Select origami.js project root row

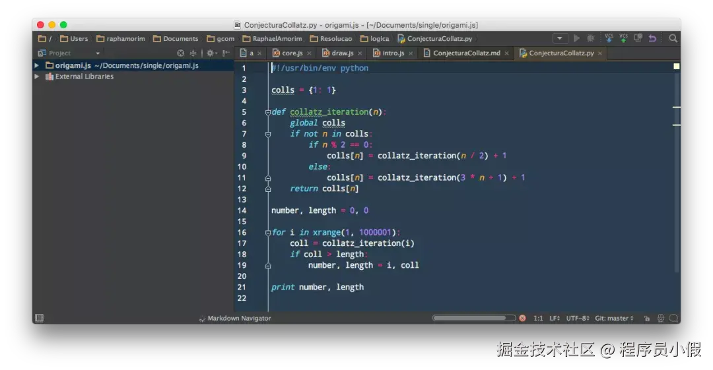pos(133,65)
